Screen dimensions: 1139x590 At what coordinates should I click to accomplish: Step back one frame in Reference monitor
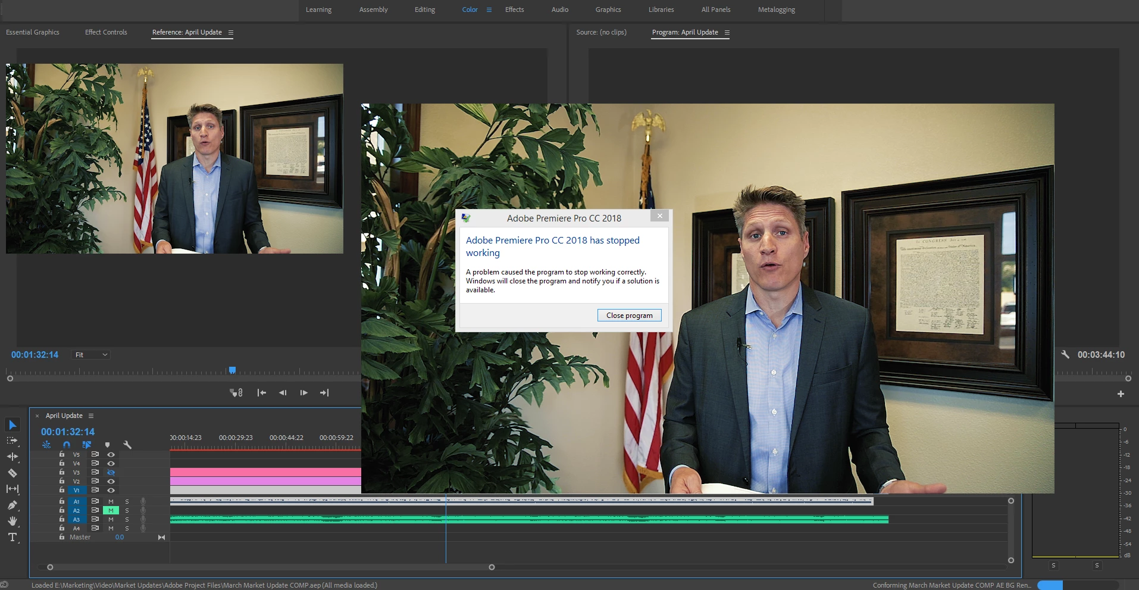283,392
